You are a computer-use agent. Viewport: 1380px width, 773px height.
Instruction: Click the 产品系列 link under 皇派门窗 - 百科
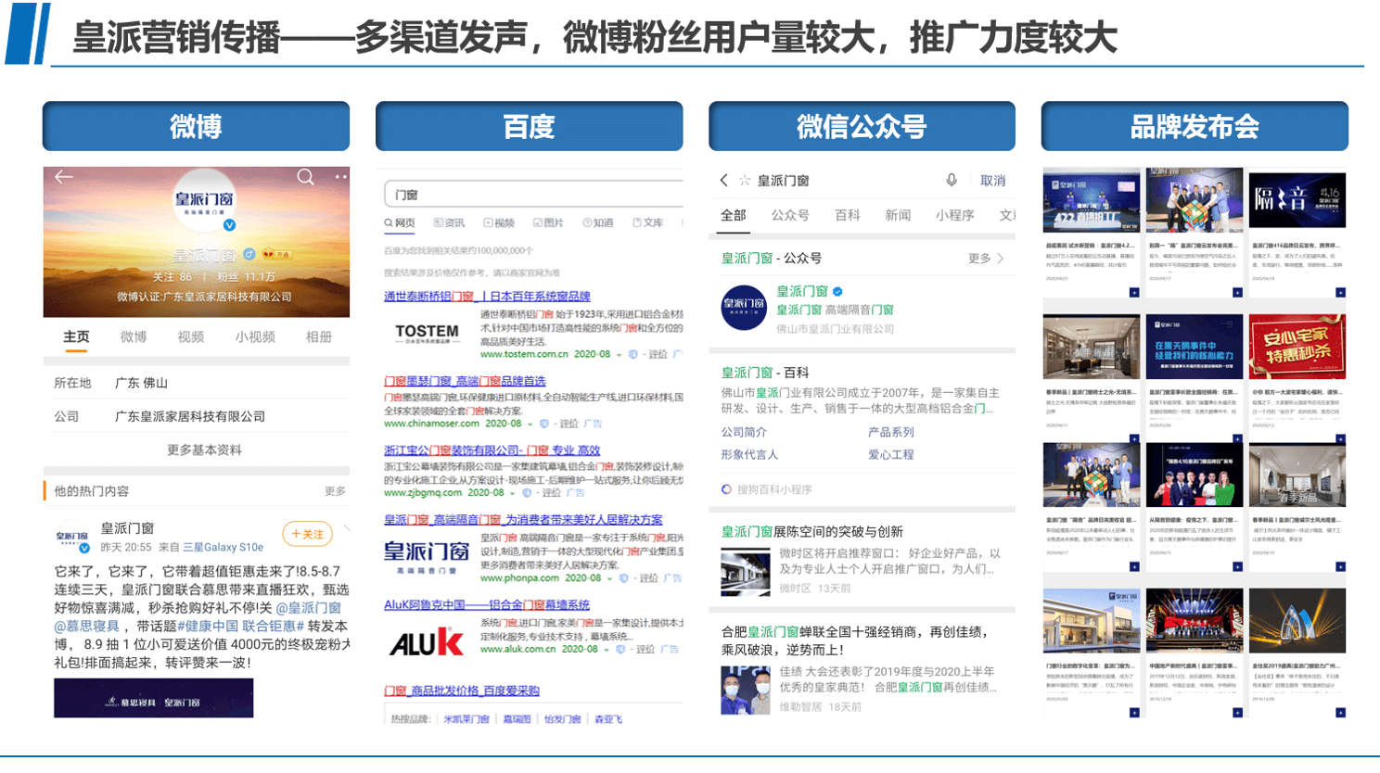coord(890,433)
